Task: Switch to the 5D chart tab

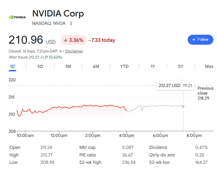Action: point(40,67)
